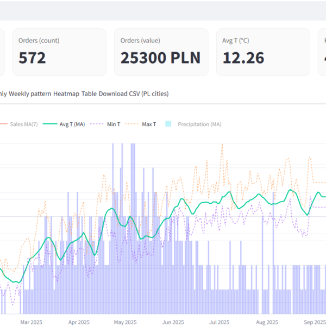The image size is (326, 326).
Task: Click the Mar 2025 axis label
Action: click(32, 322)
